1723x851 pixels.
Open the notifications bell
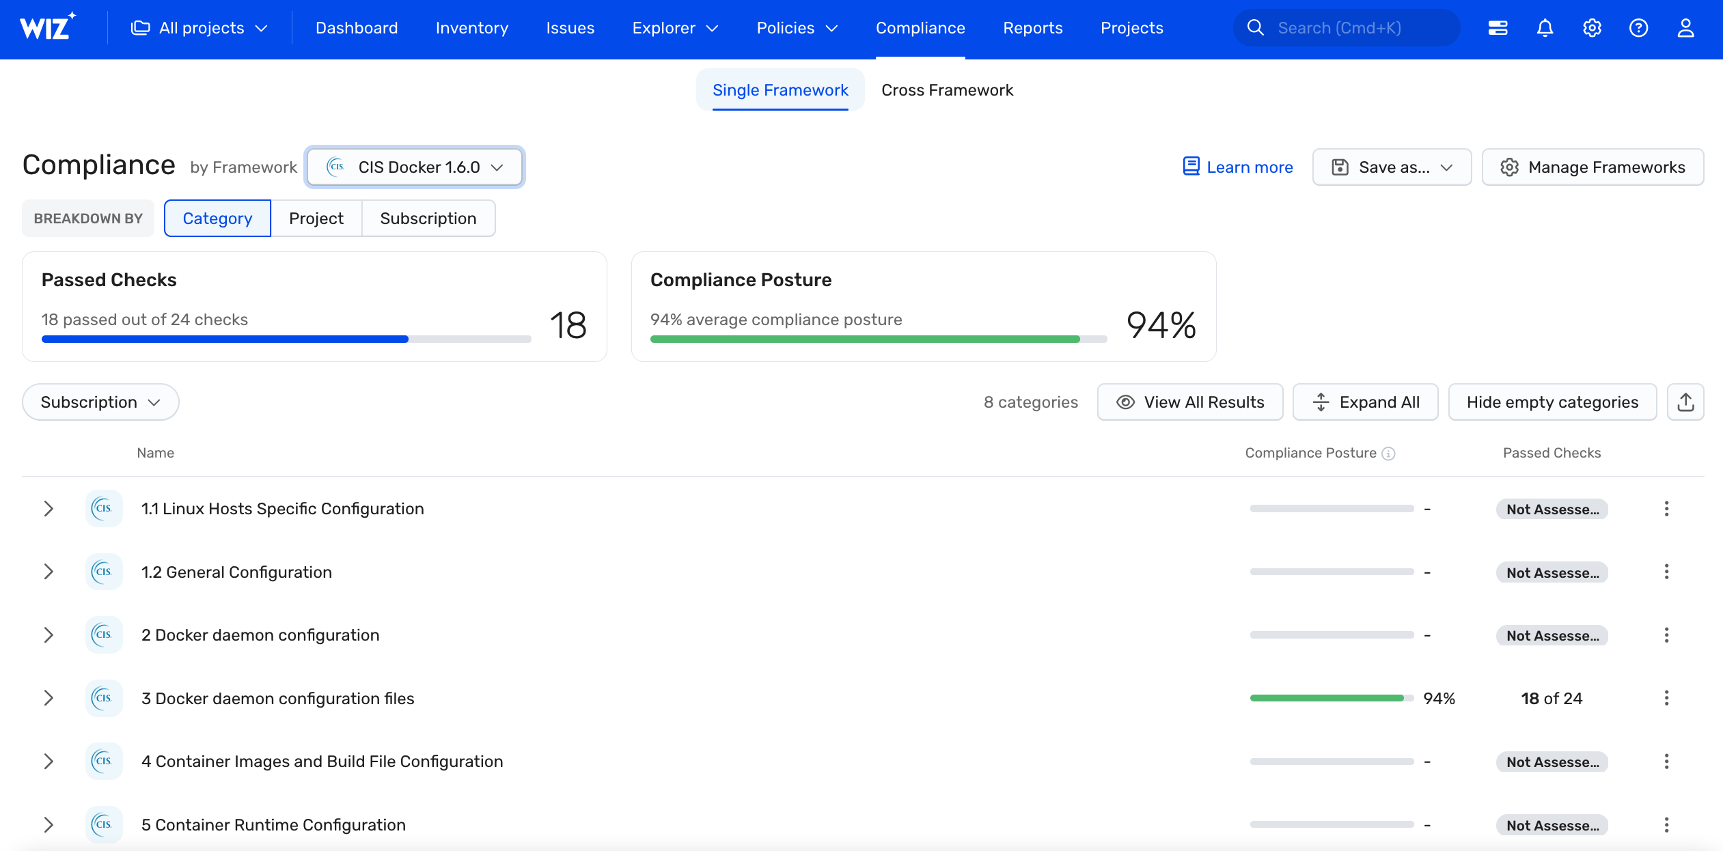pyautogui.click(x=1545, y=28)
